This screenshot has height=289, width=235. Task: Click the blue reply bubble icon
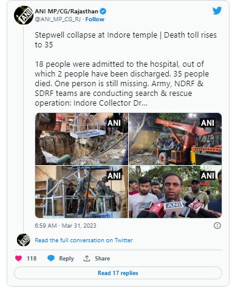(x=51, y=258)
